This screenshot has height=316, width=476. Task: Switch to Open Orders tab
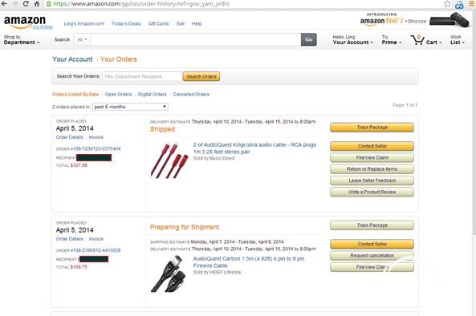(118, 95)
